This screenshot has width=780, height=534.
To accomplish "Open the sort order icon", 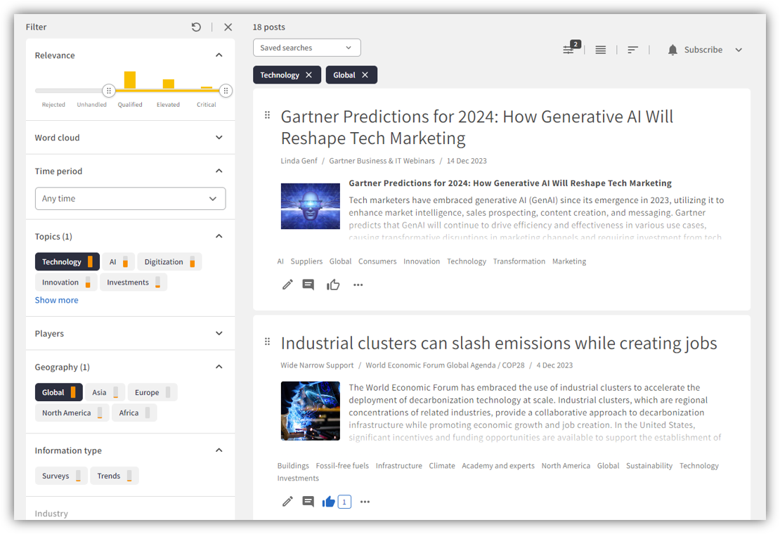I will click(x=632, y=50).
